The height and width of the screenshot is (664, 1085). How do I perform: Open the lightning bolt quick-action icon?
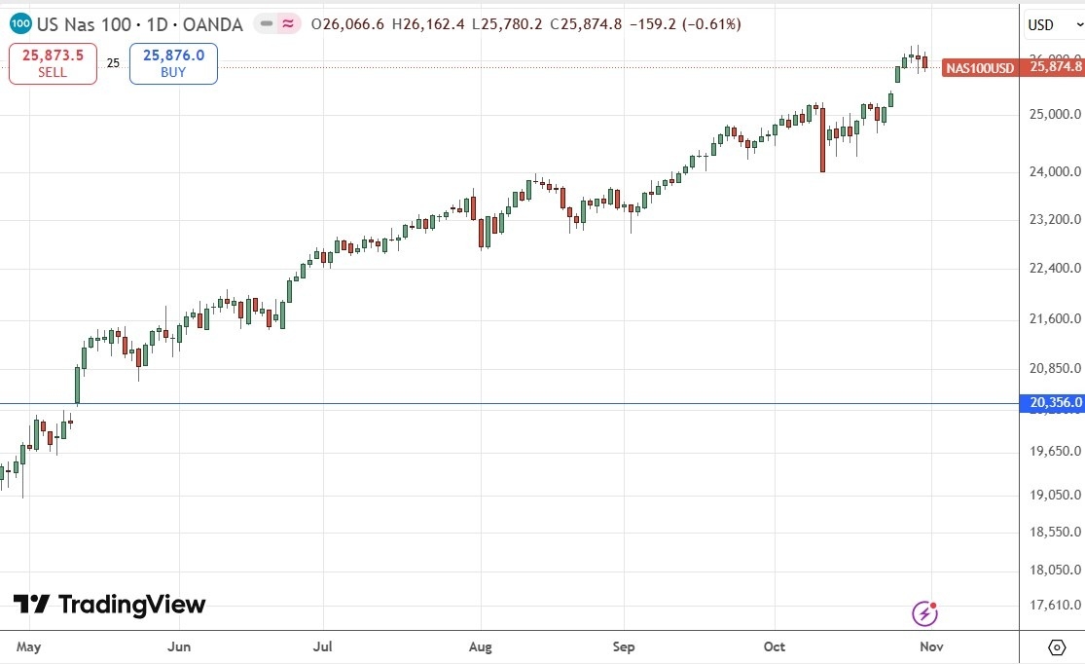pyautogui.click(x=922, y=613)
